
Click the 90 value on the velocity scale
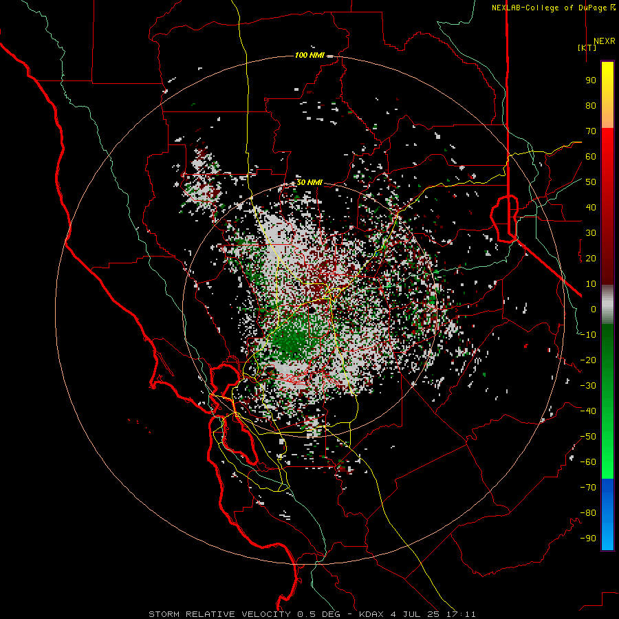(591, 80)
